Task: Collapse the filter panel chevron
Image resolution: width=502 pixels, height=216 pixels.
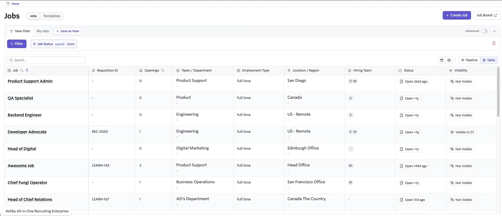Action: coord(494,31)
